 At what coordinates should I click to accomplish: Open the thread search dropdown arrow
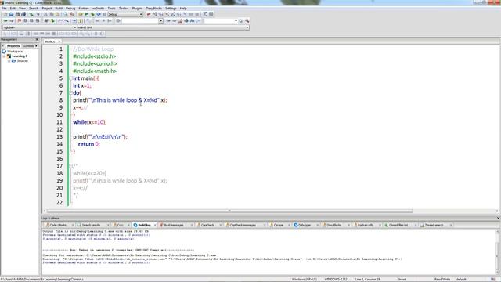[x=236, y=21]
